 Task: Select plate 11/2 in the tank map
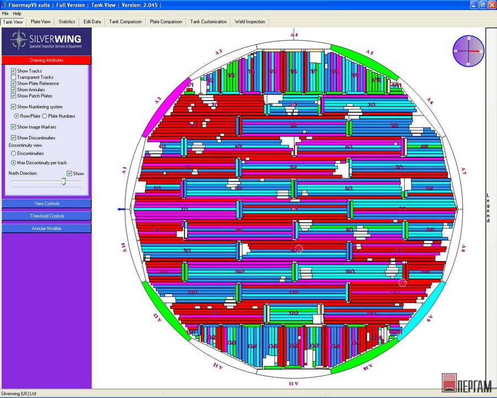click(x=294, y=292)
